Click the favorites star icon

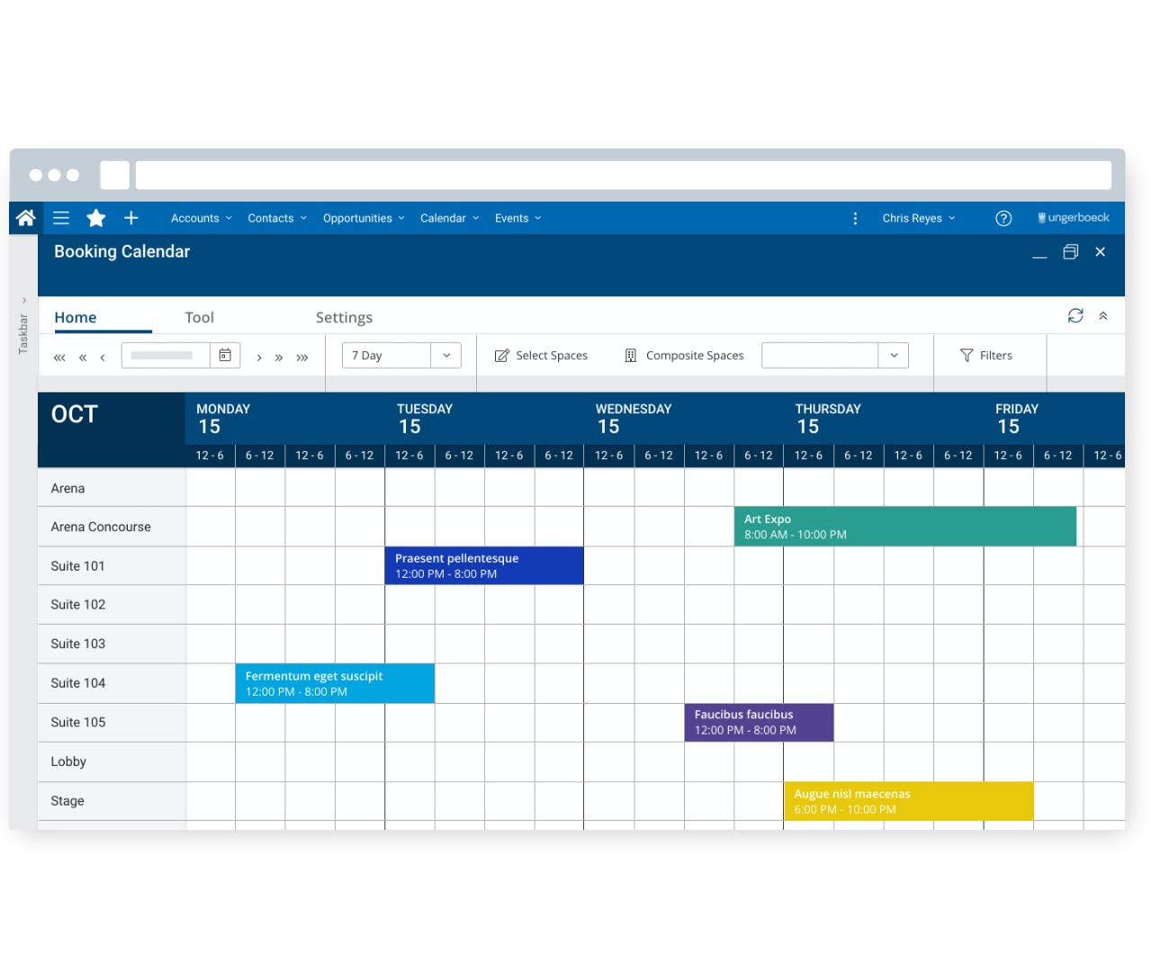pos(96,218)
